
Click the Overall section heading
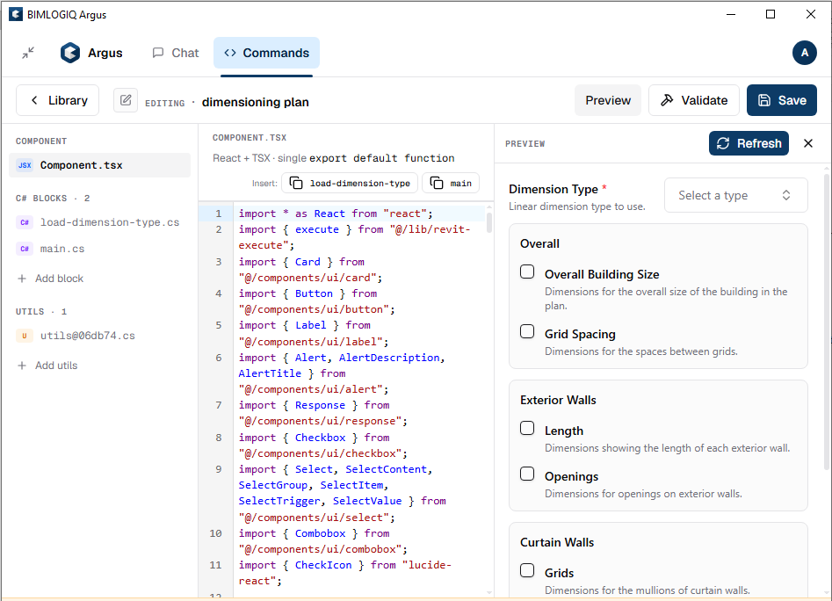point(539,244)
